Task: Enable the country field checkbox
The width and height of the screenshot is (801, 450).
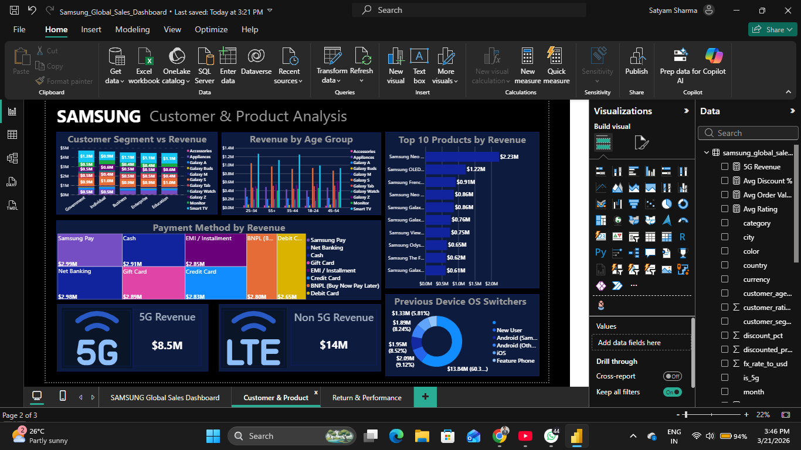Action: (725, 265)
